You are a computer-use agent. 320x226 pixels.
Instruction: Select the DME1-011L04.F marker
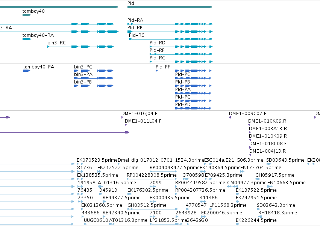pos(126,125)
